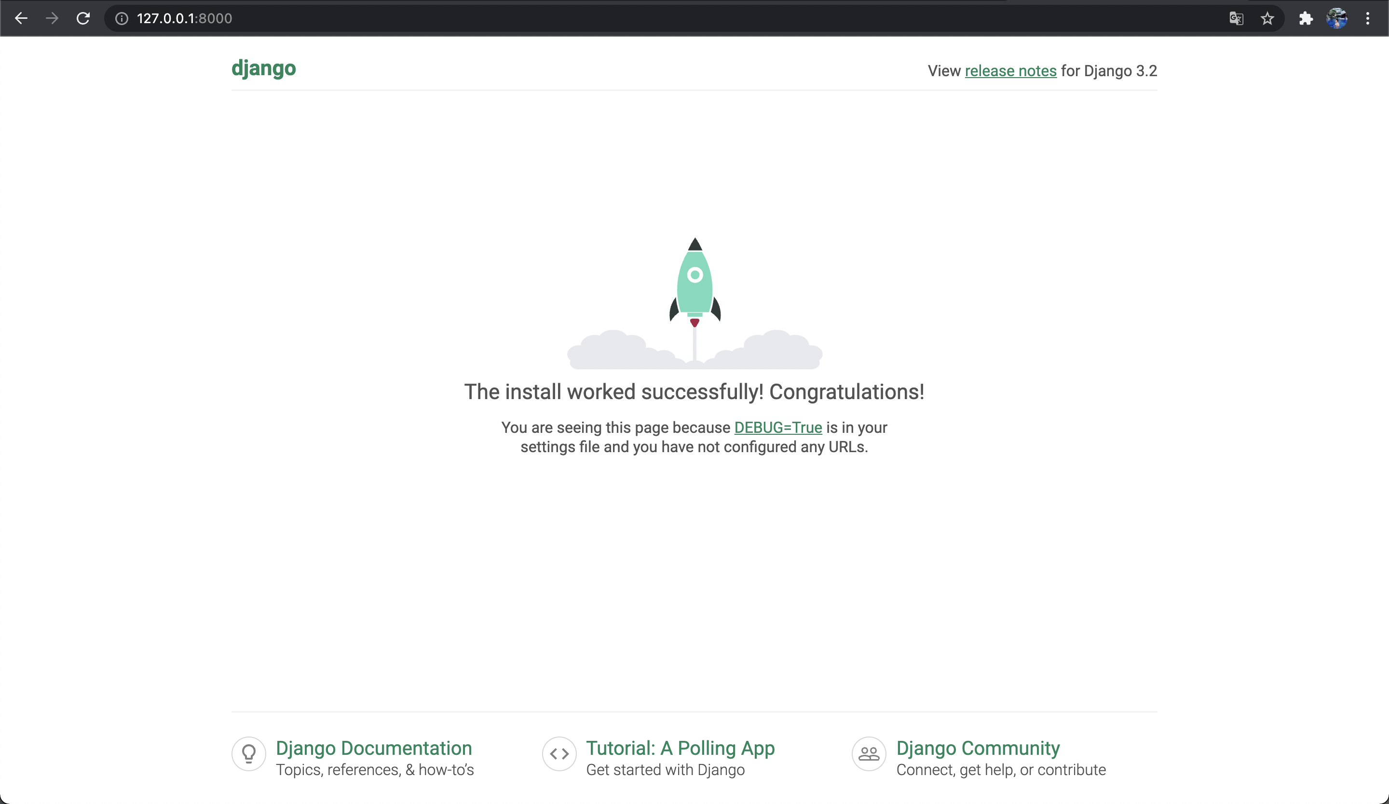This screenshot has height=804, width=1389.
Task: Bookmark this page with star icon
Action: click(x=1267, y=18)
